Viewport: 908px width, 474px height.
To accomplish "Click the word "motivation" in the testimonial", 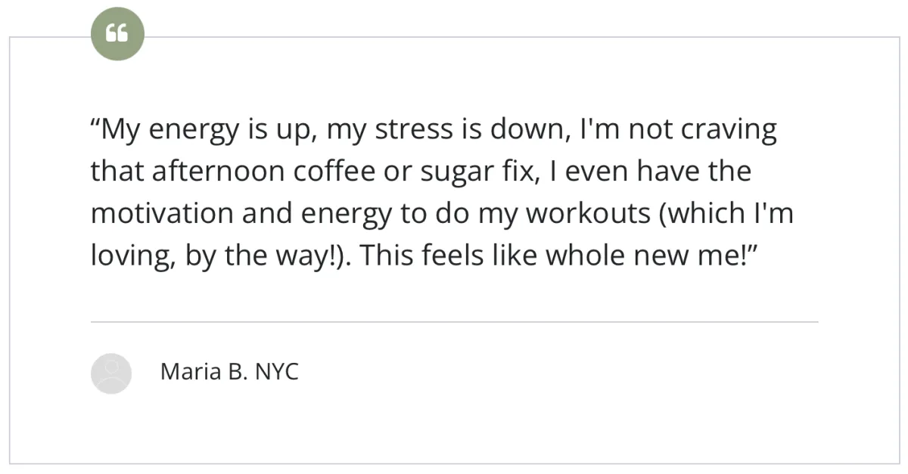I will pos(162,213).
